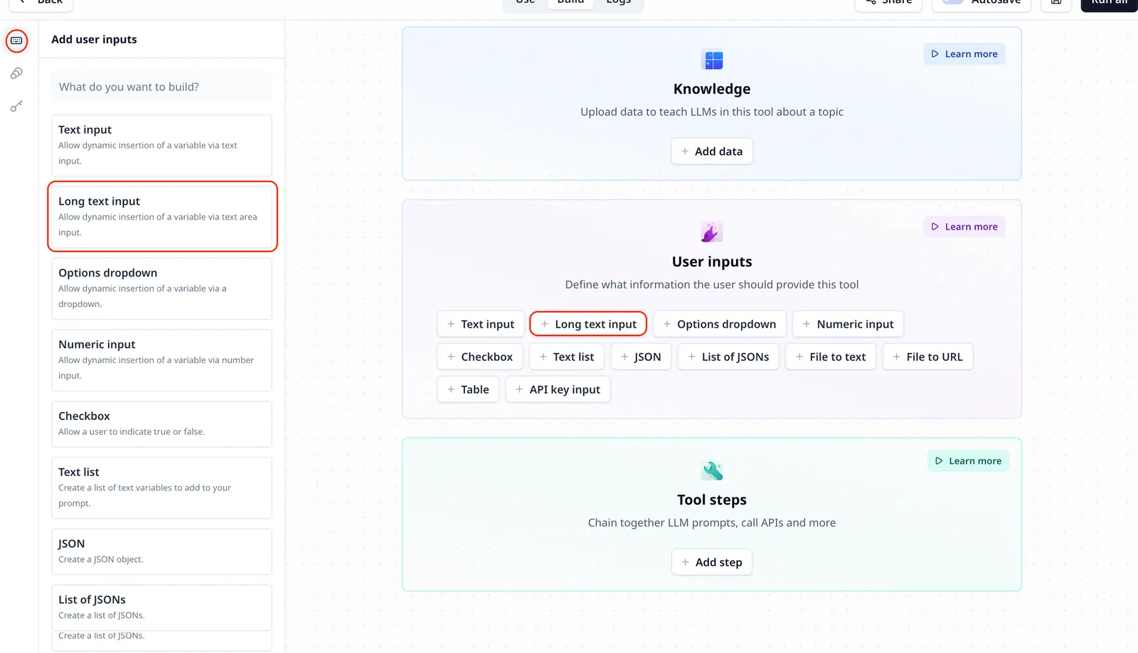Add a JSON chip on the canvas
The width and height of the screenshot is (1138, 653).
[641, 357]
